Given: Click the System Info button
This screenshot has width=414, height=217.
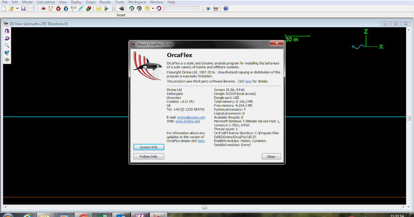Looking at the screenshot, I should pos(148,147).
